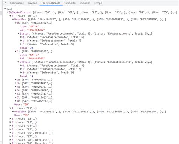Expand SAP F01U217685 item
The image size is (179, 144).
[16, 97]
